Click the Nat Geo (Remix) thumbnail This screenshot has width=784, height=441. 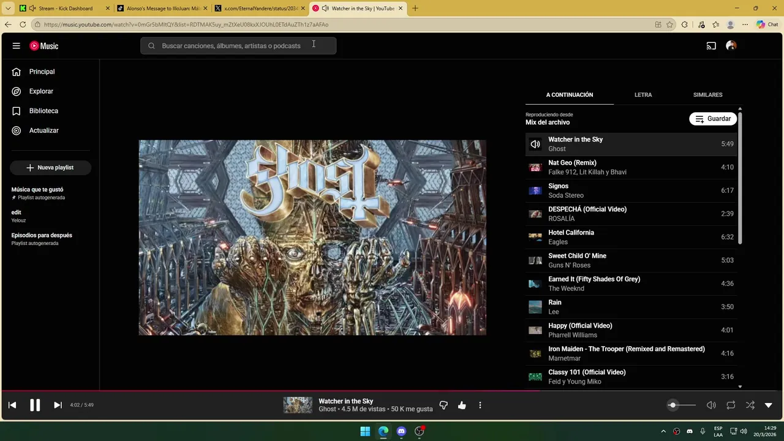(x=535, y=167)
